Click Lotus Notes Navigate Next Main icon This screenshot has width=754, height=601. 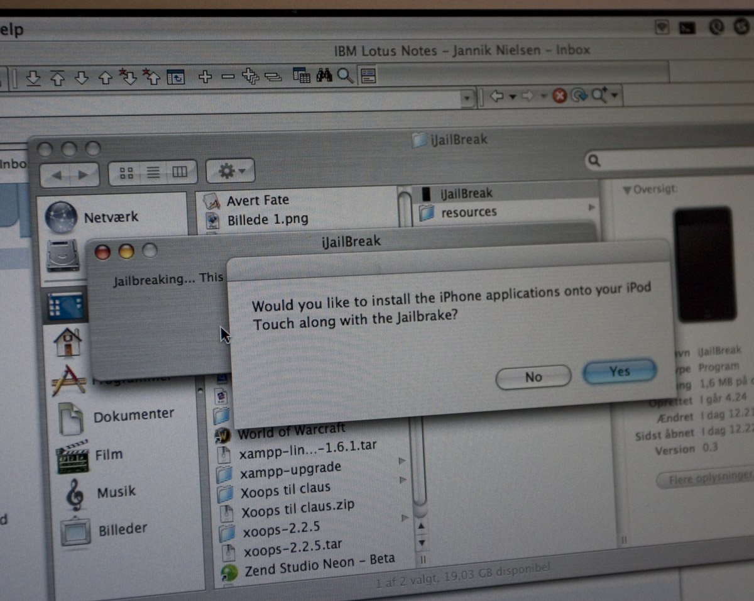click(34, 79)
